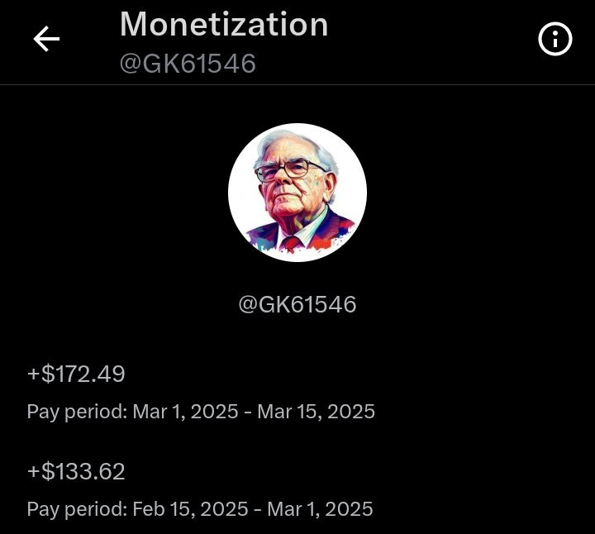Tap the plus sign of +$133.62
This screenshot has height=534, width=595.
34,473
